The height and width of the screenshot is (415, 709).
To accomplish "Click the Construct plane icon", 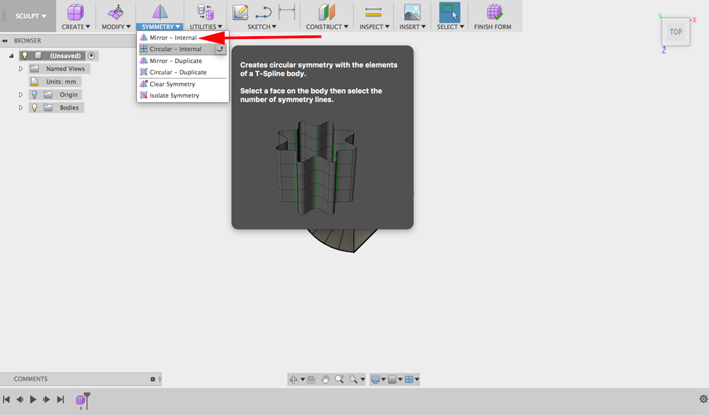I will (326, 12).
